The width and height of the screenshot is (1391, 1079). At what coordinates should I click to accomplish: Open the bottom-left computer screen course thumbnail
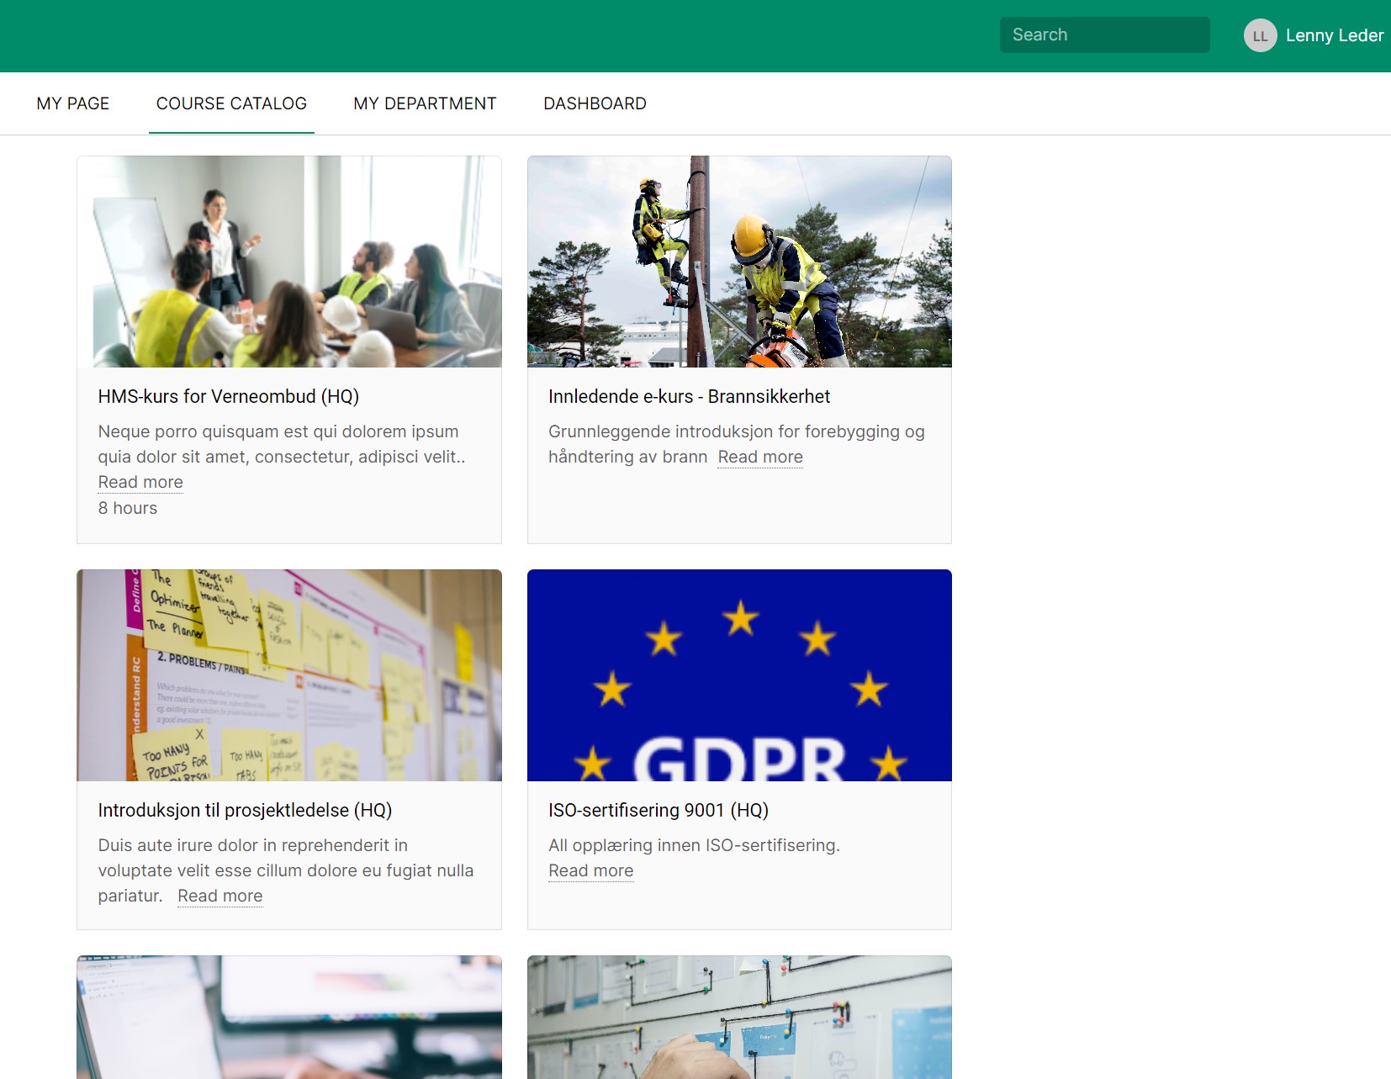[288, 1018]
